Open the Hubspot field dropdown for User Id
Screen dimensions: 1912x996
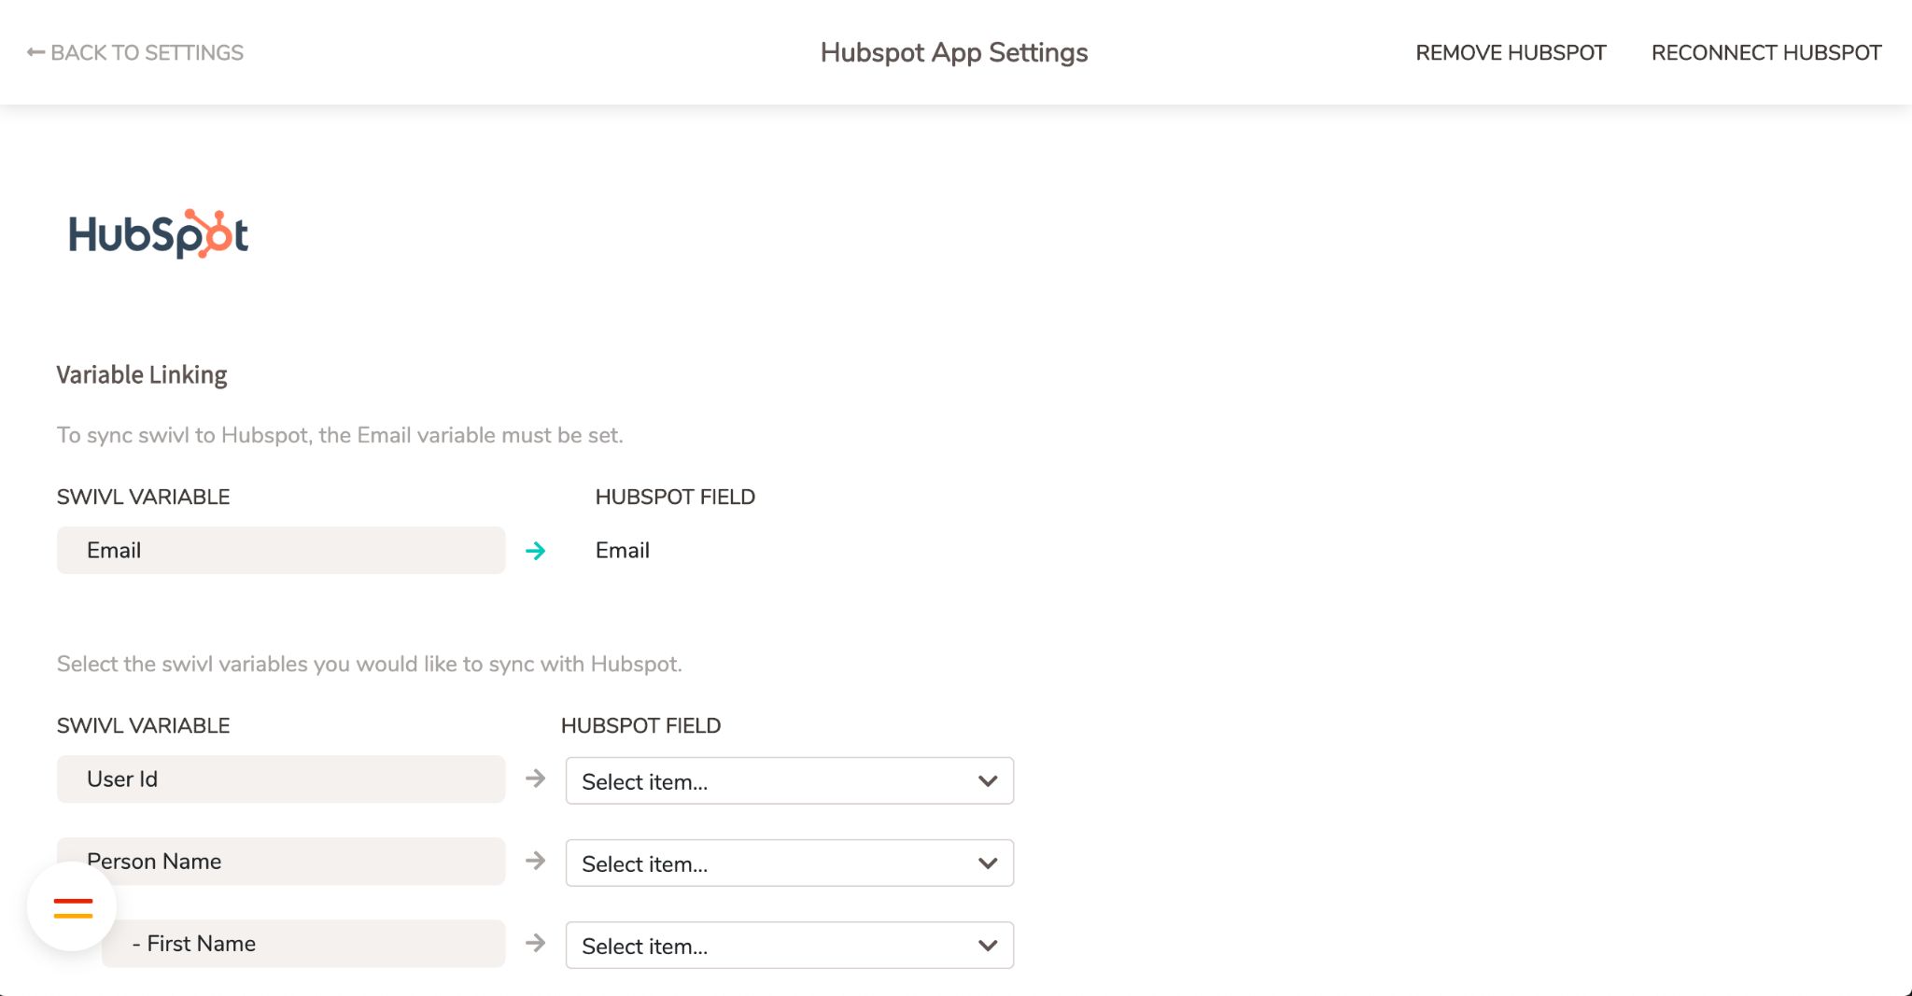pyautogui.click(x=789, y=780)
